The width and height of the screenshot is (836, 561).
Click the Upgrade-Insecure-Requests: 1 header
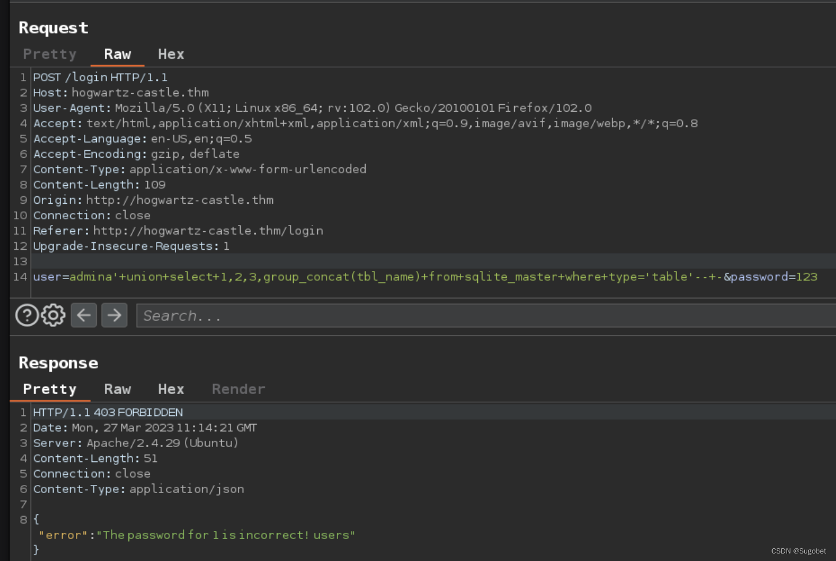click(x=131, y=246)
